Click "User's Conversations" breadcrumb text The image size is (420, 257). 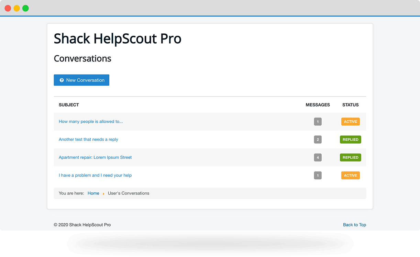pyautogui.click(x=129, y=193)
